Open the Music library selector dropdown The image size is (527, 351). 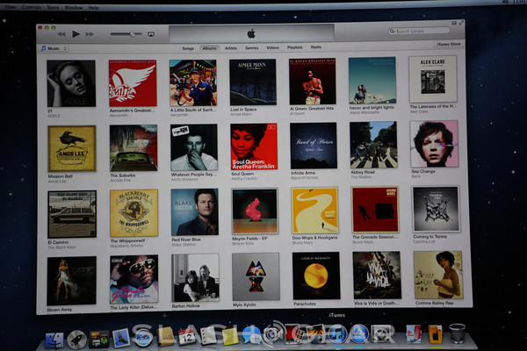click(x=54, y=49)
